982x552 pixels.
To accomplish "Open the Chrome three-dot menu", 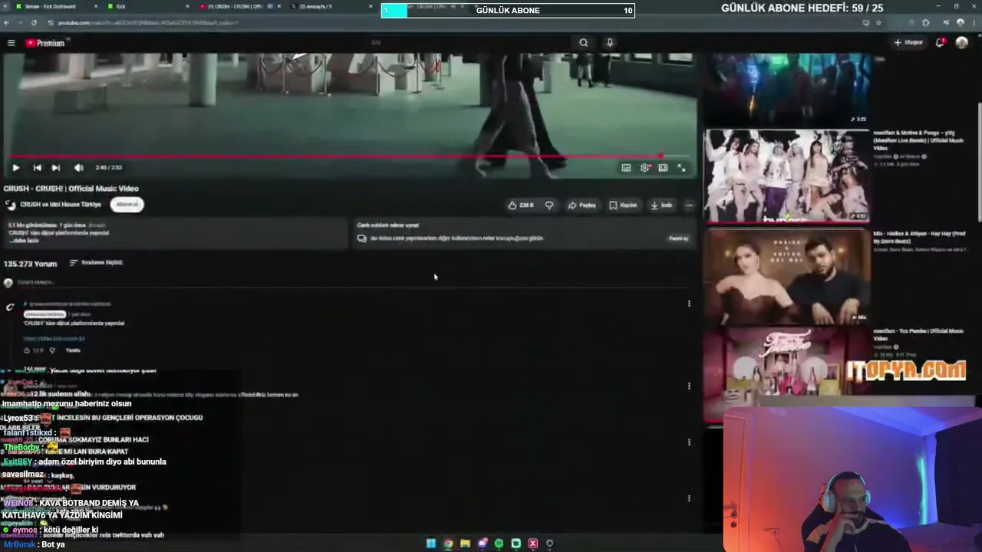I will pos(974,23).
